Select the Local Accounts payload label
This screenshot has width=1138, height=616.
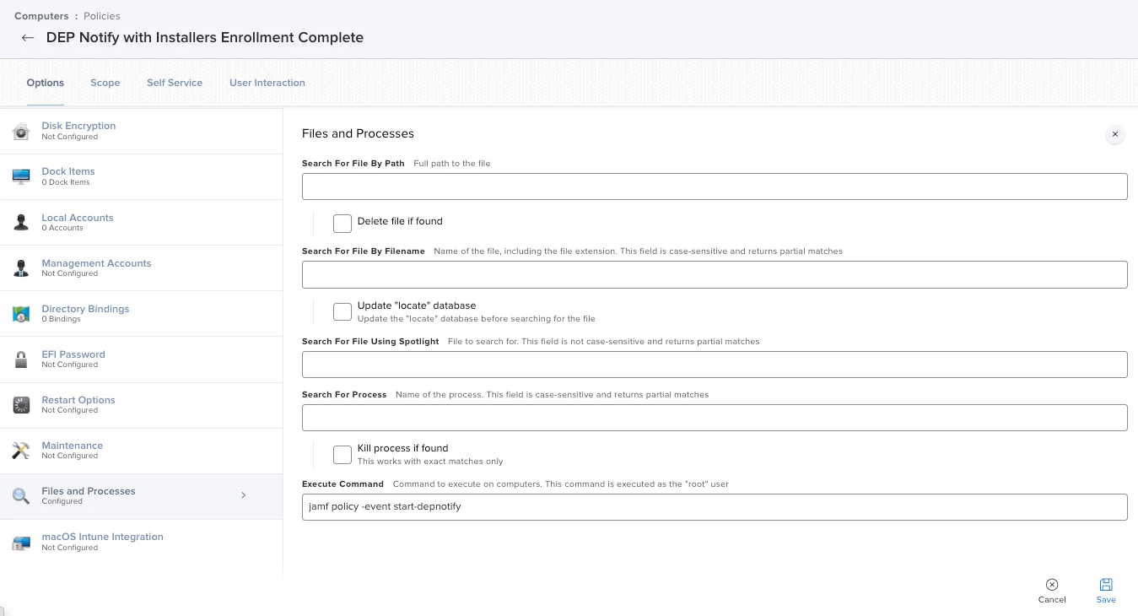pos(78,218)
